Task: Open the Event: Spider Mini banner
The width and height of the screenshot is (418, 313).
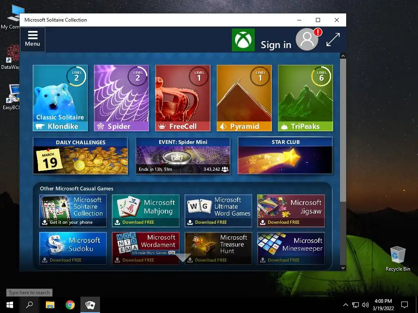Action: tap(183, 156)
